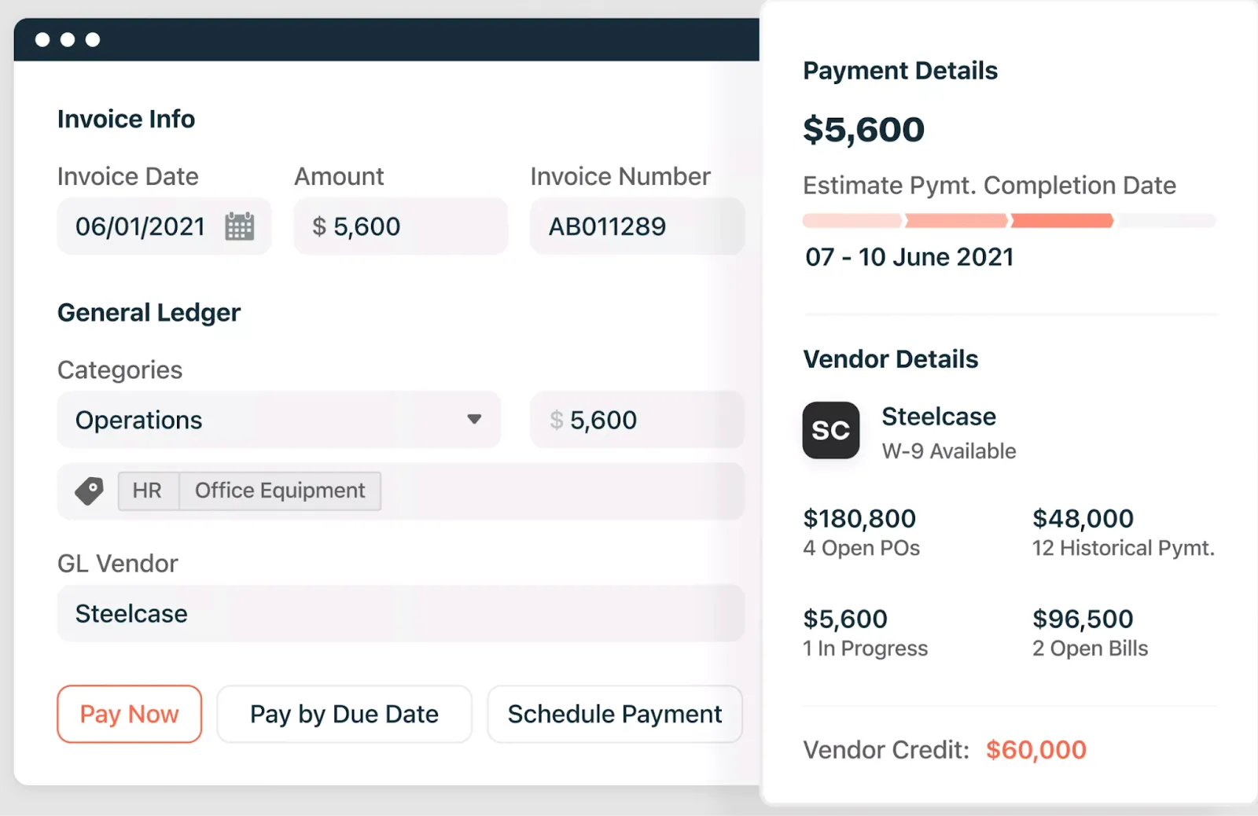
Task: Click the Invoice Number label
Action: [x=620, y=177]
